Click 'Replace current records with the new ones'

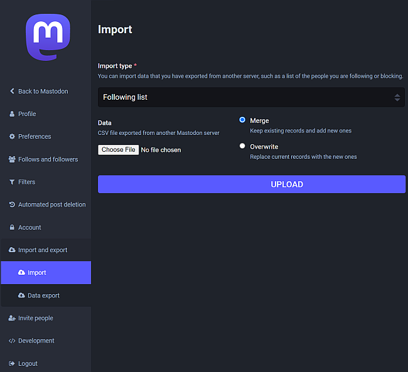(303, 157)
